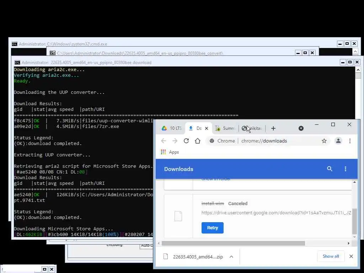
Task: Click the cmd icon of the download console window
Action: 17,63
